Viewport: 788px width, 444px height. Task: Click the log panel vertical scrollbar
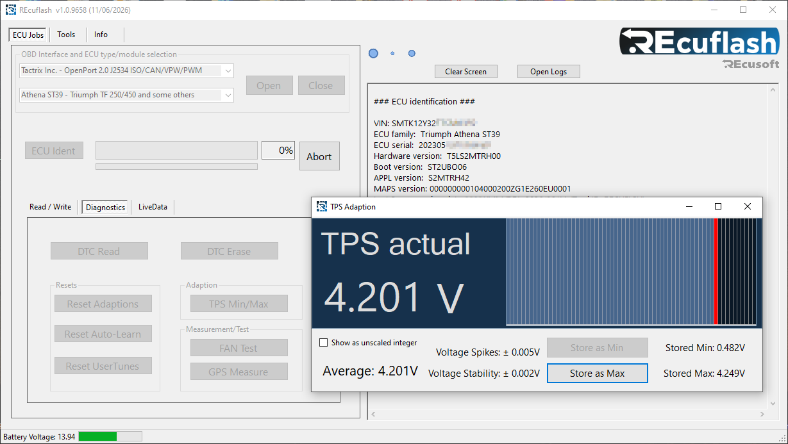773,252
